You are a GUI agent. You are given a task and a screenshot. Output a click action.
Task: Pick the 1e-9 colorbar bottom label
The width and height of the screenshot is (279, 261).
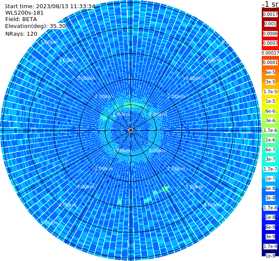point(270,256)
